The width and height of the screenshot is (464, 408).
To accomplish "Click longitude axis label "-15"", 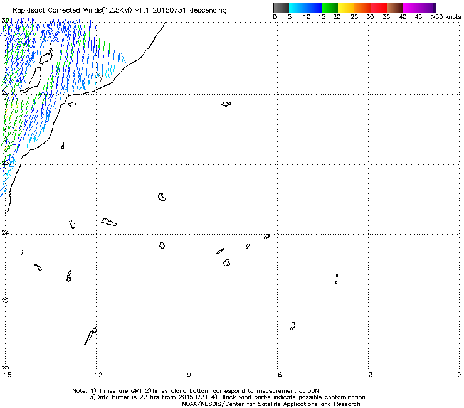I will coord(6,375).
